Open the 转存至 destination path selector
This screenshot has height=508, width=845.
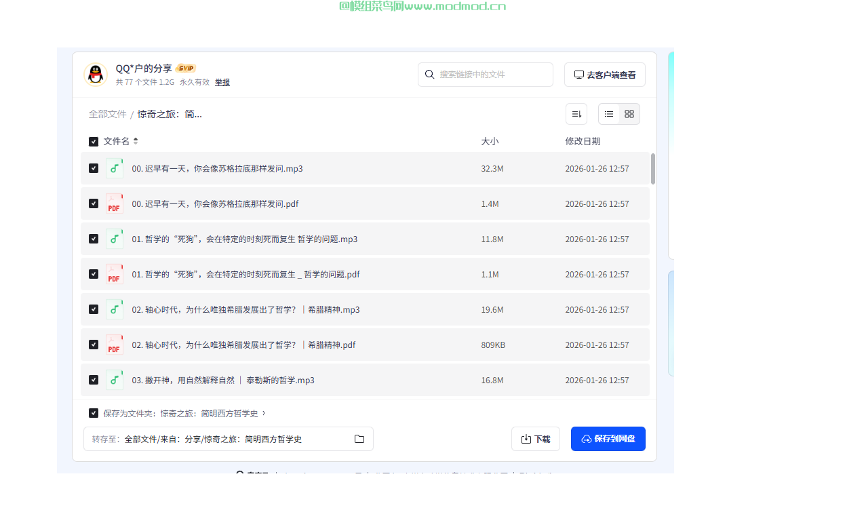click(228, 439)
